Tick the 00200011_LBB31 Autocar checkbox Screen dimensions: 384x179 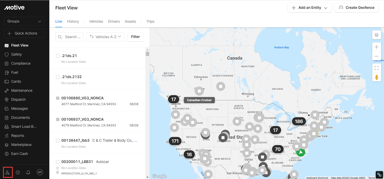coord(58,162)
